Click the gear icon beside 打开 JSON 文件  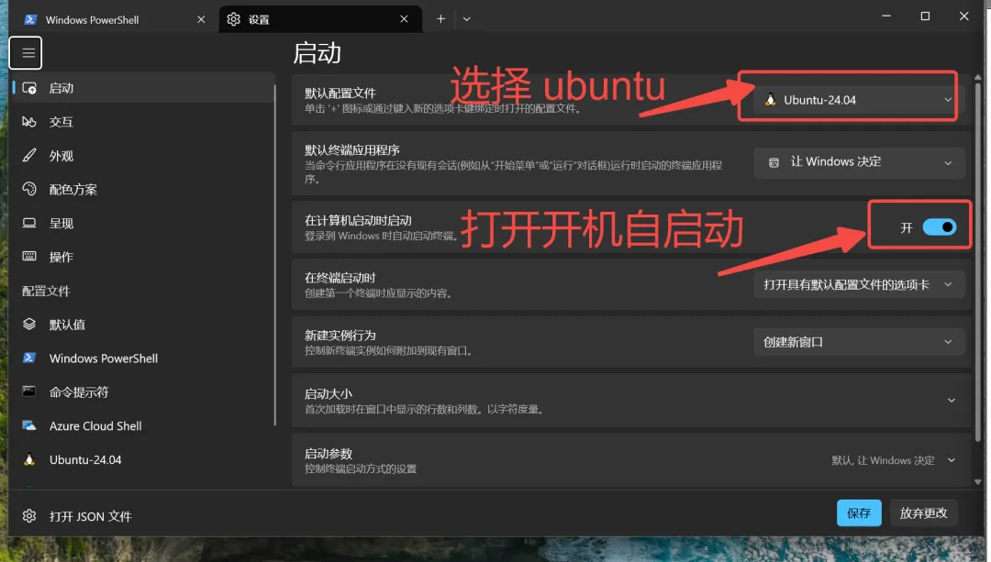29,516
